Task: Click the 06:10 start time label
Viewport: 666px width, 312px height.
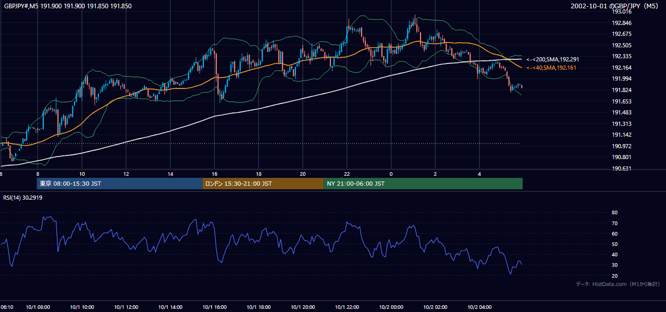Action: pyautogui.click(x=6, y=307)
